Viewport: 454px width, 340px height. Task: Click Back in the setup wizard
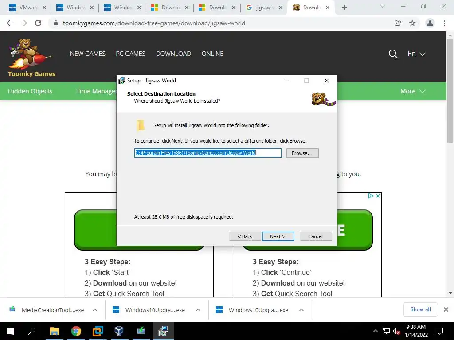[x=245, y=236]
